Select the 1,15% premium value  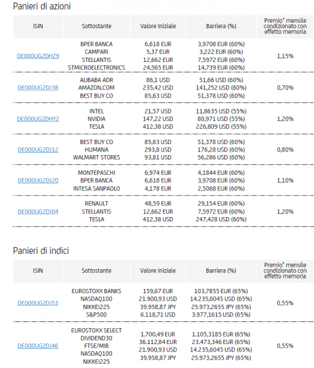285,56
